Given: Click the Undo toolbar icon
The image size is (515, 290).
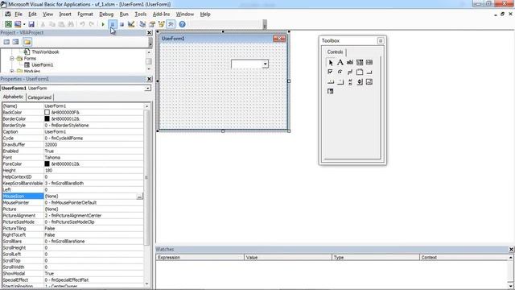Looking at the screenshot, I should (x=82, y=24).
